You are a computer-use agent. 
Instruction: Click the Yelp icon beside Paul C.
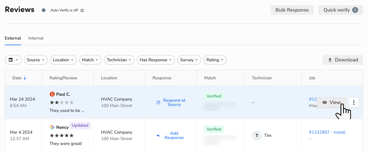pos(52,94)
